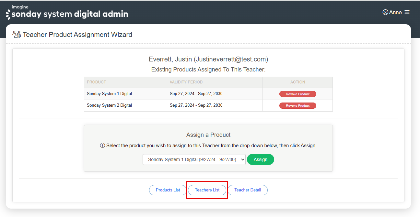Click the info icon before the assign instructions
This screenshot has width=420, height=217.
coord(102,146)
